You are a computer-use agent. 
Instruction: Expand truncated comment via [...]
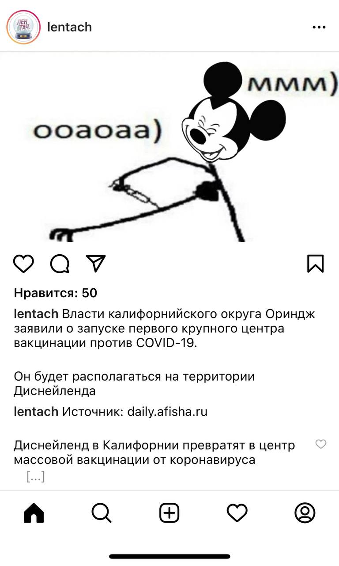(36, 477)
